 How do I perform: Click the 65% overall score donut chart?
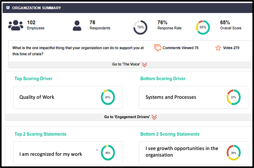203,27
